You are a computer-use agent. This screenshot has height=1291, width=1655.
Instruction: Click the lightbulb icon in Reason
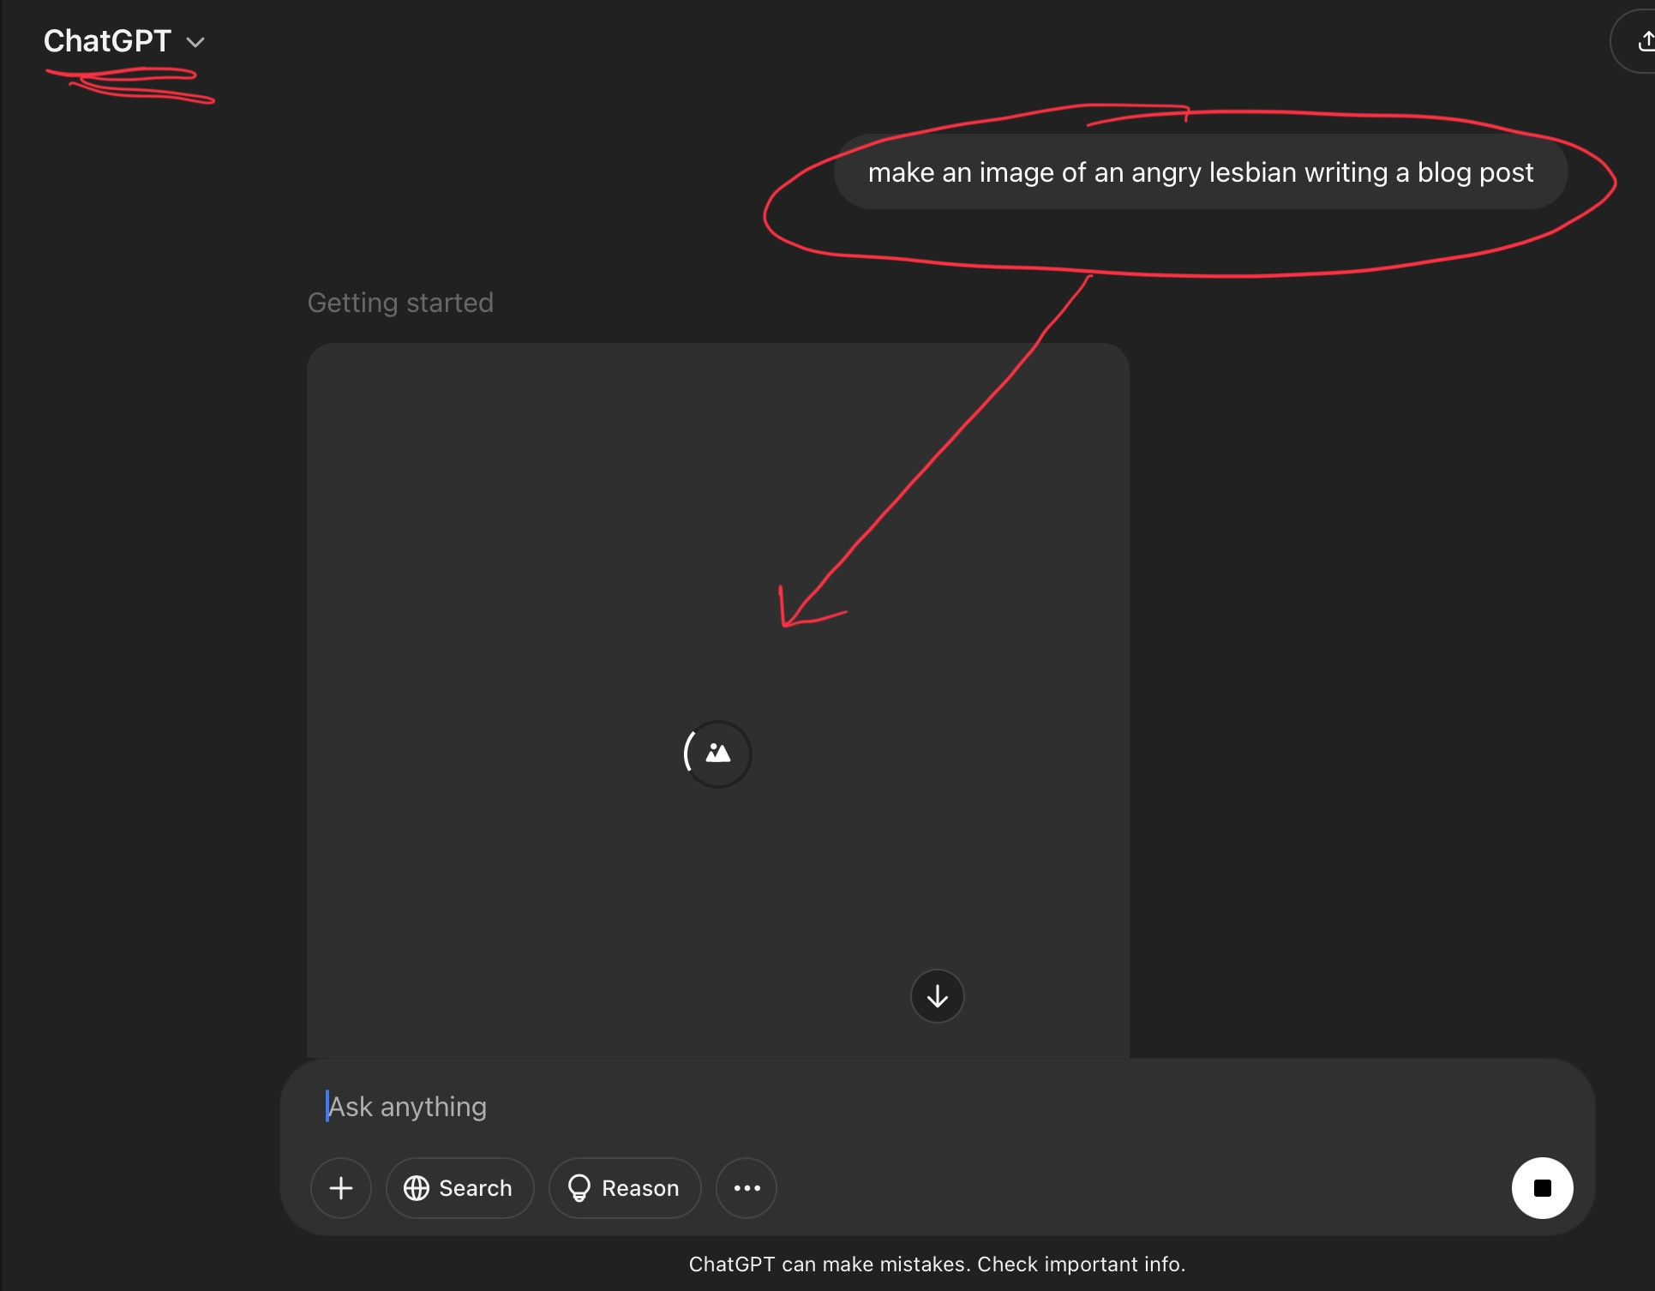point(579,1188)
